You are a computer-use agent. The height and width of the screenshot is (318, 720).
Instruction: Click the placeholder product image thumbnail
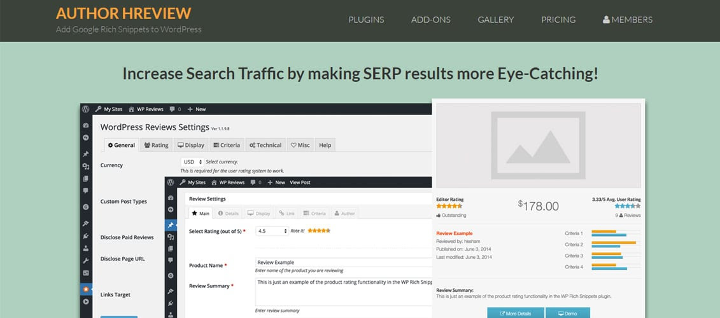point(538,146)
